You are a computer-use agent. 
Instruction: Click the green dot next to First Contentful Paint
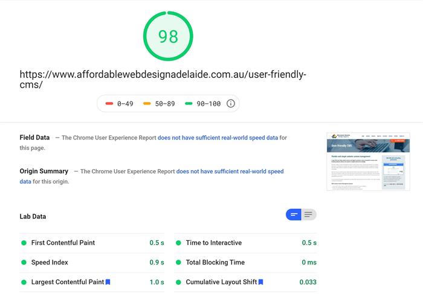click(24, 243)
